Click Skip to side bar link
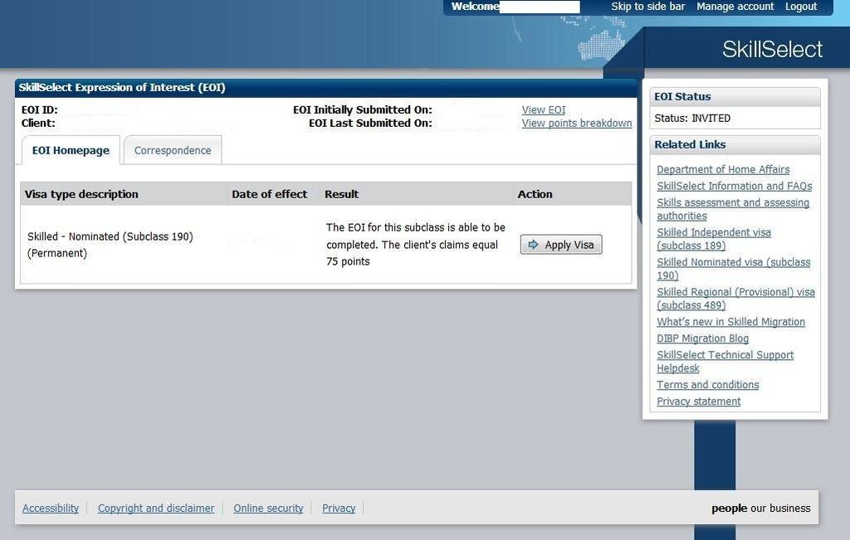The width and height of the screenshot is (850, 540). click(648, 7)
